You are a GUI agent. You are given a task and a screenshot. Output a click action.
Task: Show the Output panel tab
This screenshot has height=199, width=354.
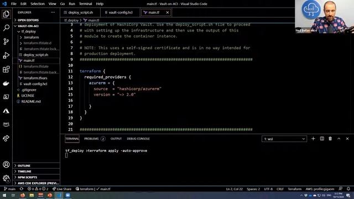(116, 139)
